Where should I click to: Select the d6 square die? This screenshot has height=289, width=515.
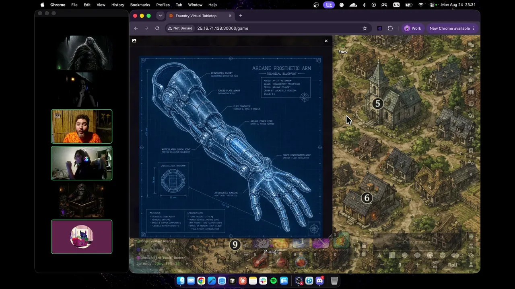(392, 255)
